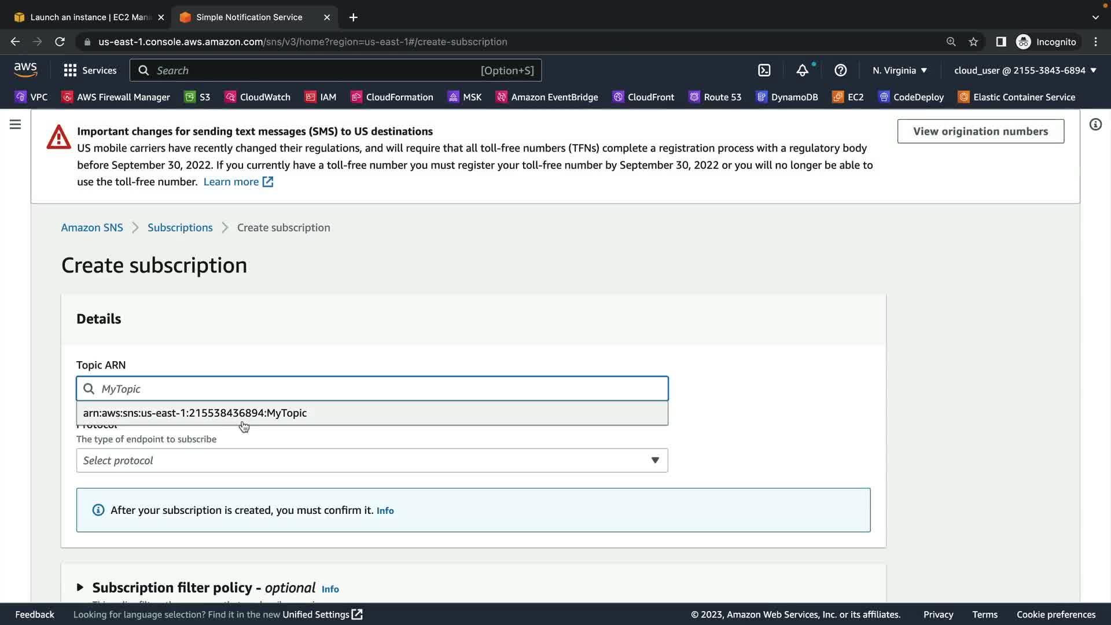
Task: Switch to the Launch an instance EC2 tab
Action: [x=87, y=17]
